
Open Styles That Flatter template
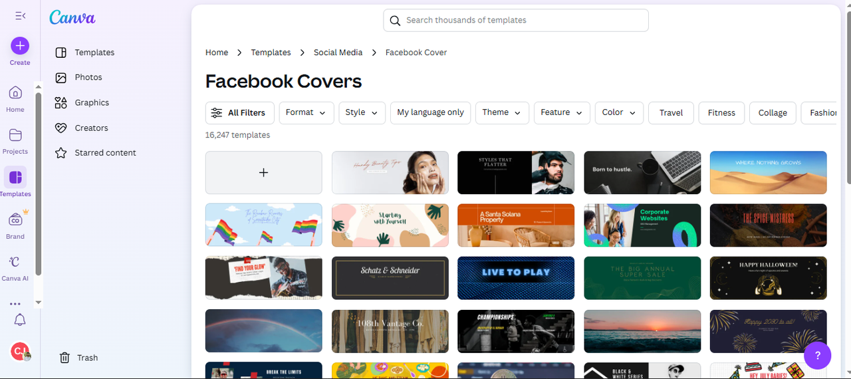point(516,172)
